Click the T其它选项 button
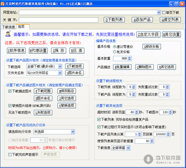The image size is (186, 168). tap(67, 98)
